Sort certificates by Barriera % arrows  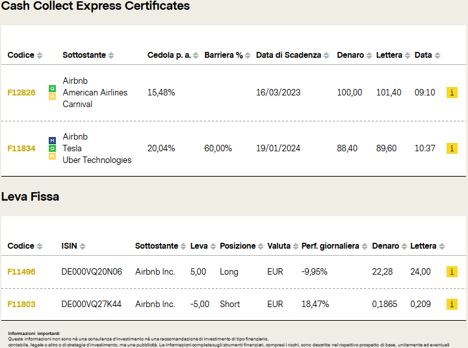(248, 55)
